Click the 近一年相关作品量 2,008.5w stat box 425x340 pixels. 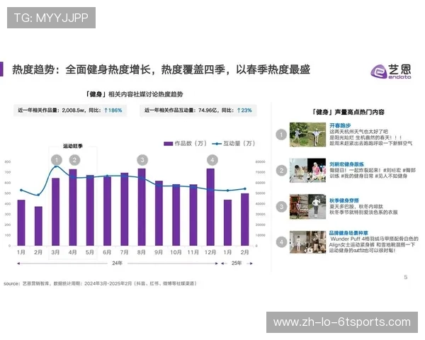[x=70, y=110]
